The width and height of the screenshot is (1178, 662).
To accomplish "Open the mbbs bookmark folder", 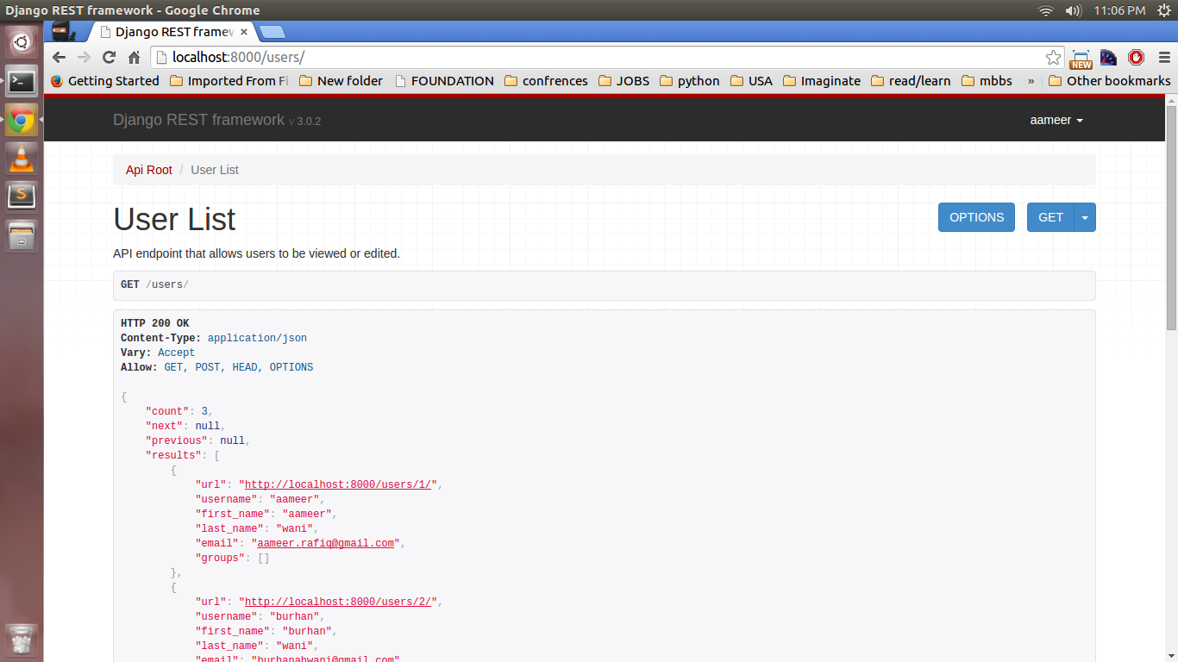I will coord(987,81).
